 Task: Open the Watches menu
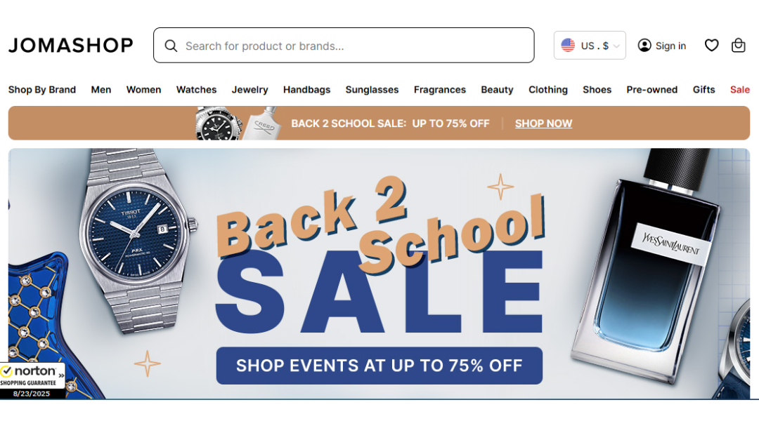click(x=197, y=90)
